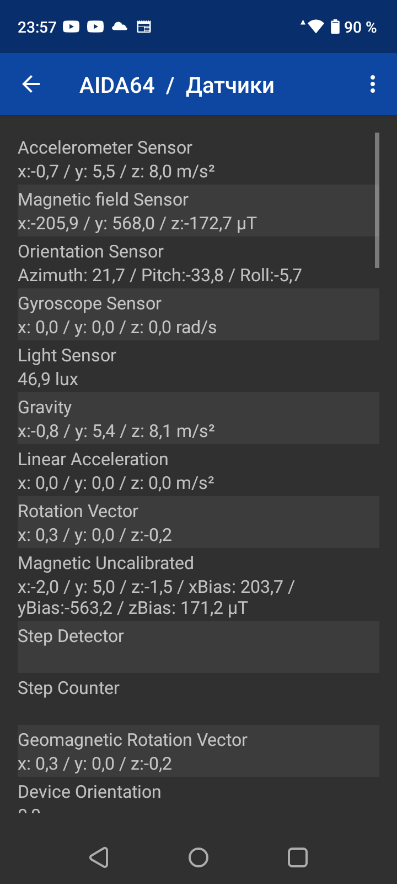
Task: Tap the battery status icon
Action: (x=335, y=27)
